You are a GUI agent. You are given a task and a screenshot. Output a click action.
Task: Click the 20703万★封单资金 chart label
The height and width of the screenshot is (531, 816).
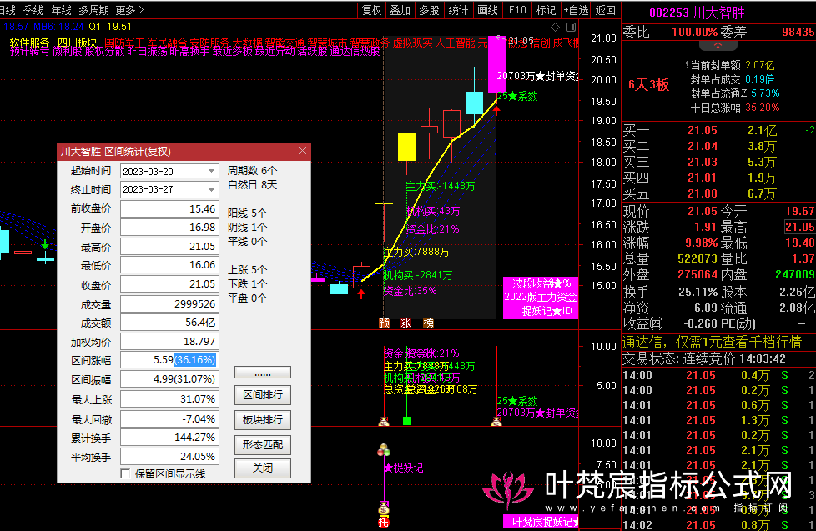click(537, 76)
